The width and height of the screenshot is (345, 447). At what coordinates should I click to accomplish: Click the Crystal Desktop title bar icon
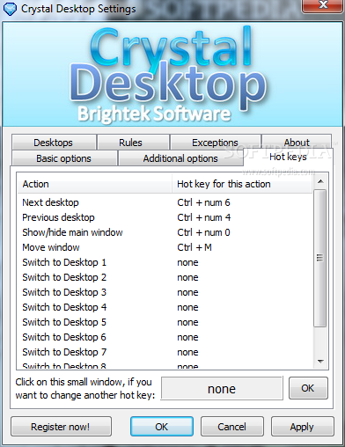10,9
